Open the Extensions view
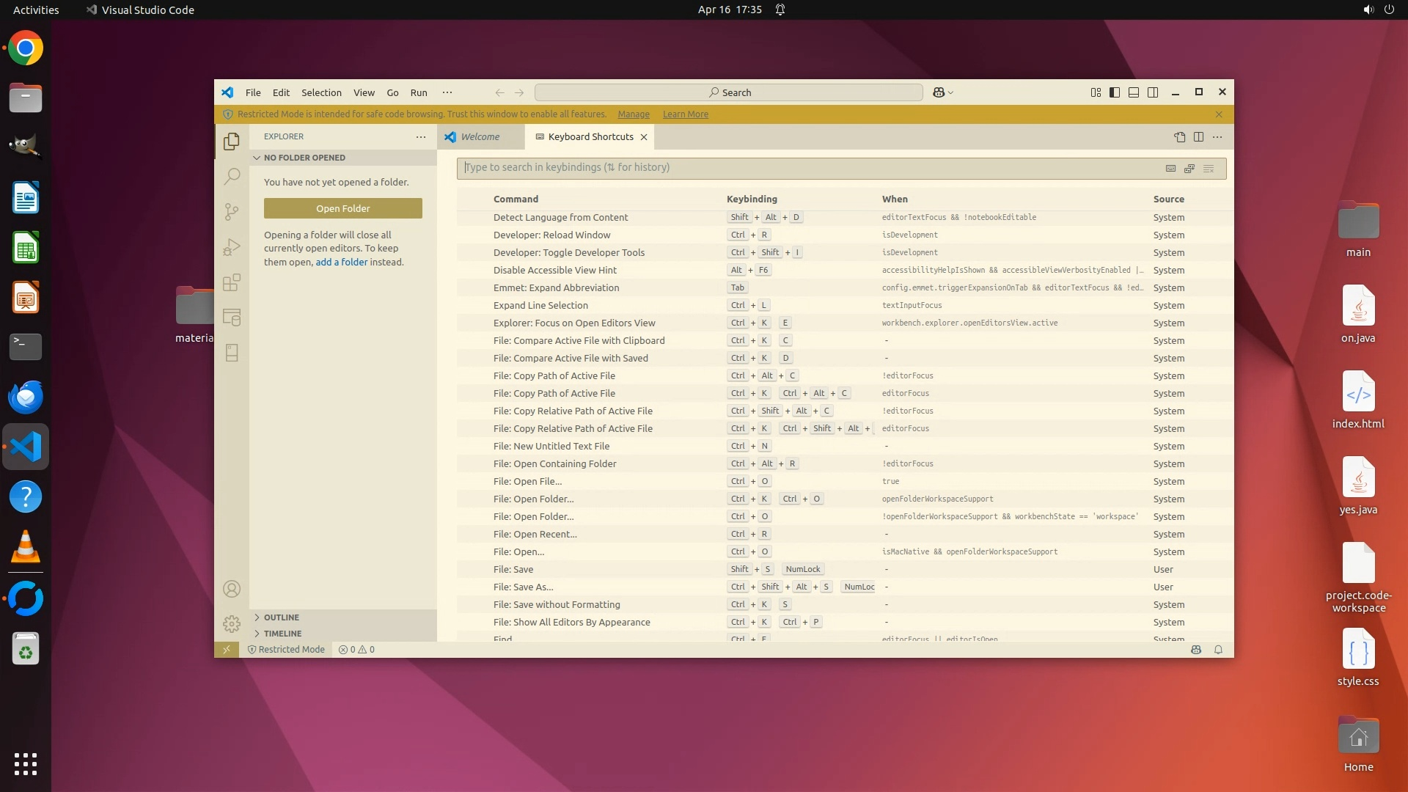 (x=232, y=282)
